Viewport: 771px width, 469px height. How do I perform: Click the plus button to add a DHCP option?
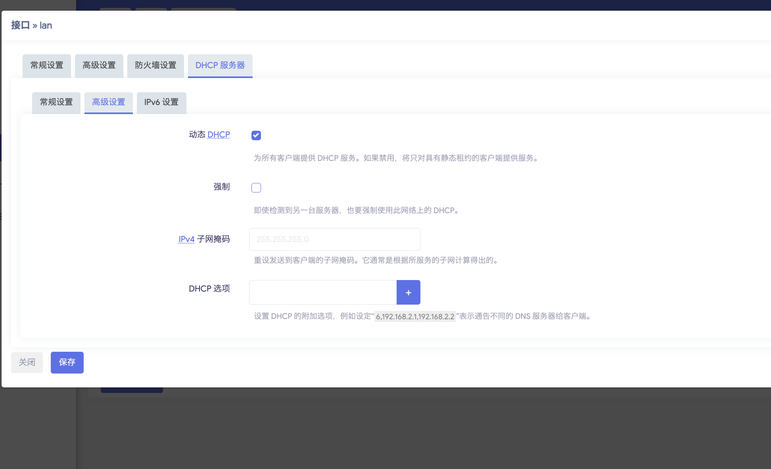408,292
